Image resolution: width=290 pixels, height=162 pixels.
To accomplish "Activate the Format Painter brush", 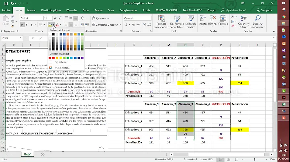I will pos(12,26).
